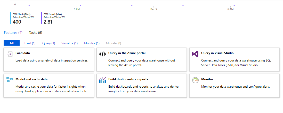Click the Model and cache data icon
Image resolution: width=283 pixels, height=113 pixels.
pyautogui.click(x=10, y=80)
